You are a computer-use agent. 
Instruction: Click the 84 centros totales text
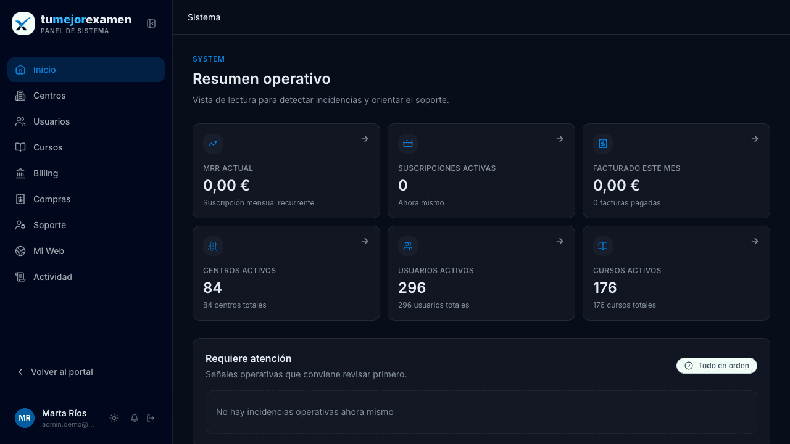[235, 305]
